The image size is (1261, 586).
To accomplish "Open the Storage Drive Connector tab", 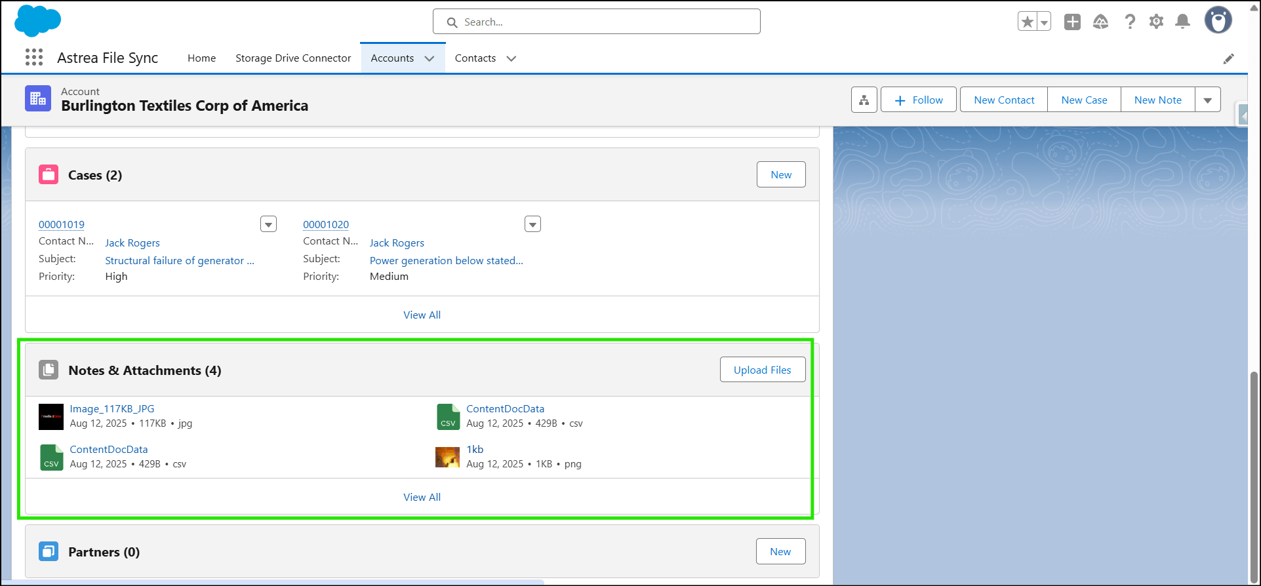I will click(x=293, y=58).
